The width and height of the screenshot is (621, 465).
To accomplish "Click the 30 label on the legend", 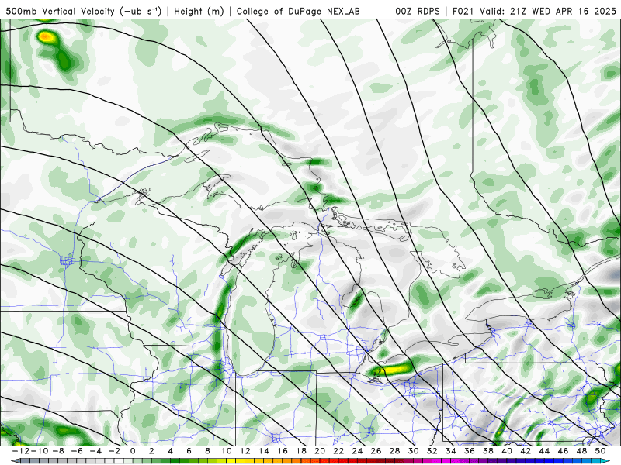I will pos(414,451).
